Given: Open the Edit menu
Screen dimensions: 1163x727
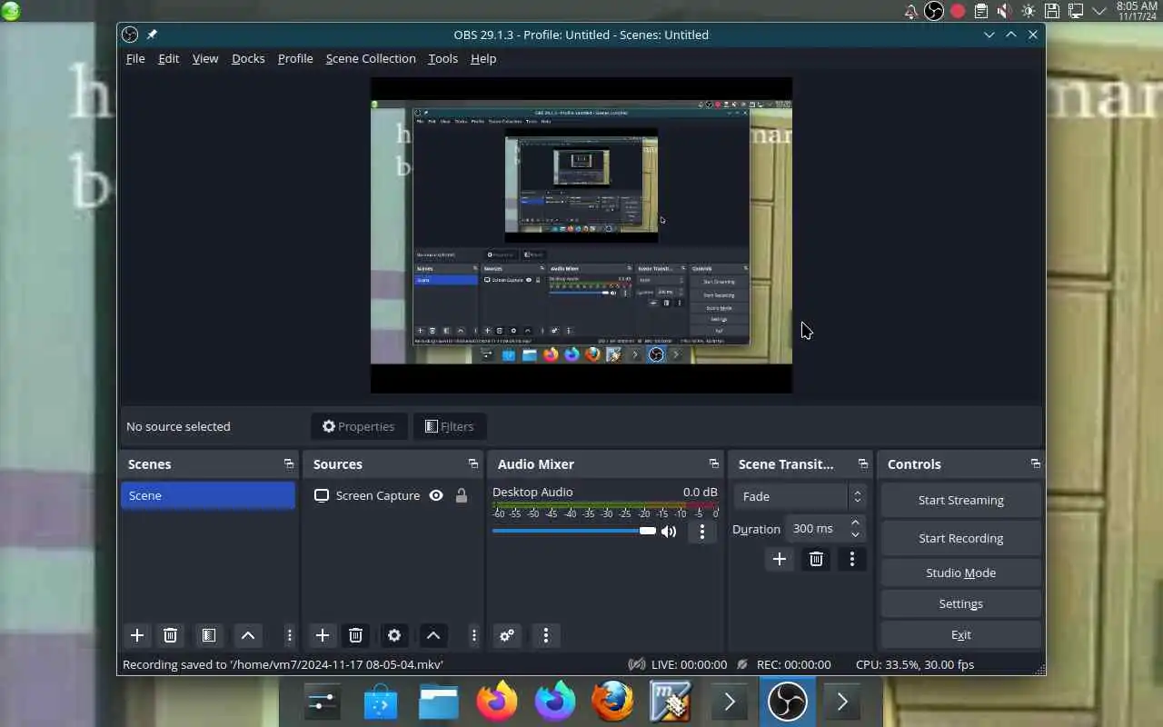Looking at the screenshot, I should [x=168, y=58].
